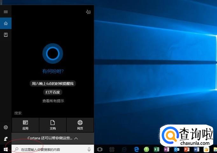
Task: Select the 网页 search filter
Action: [x=80, y=125]
